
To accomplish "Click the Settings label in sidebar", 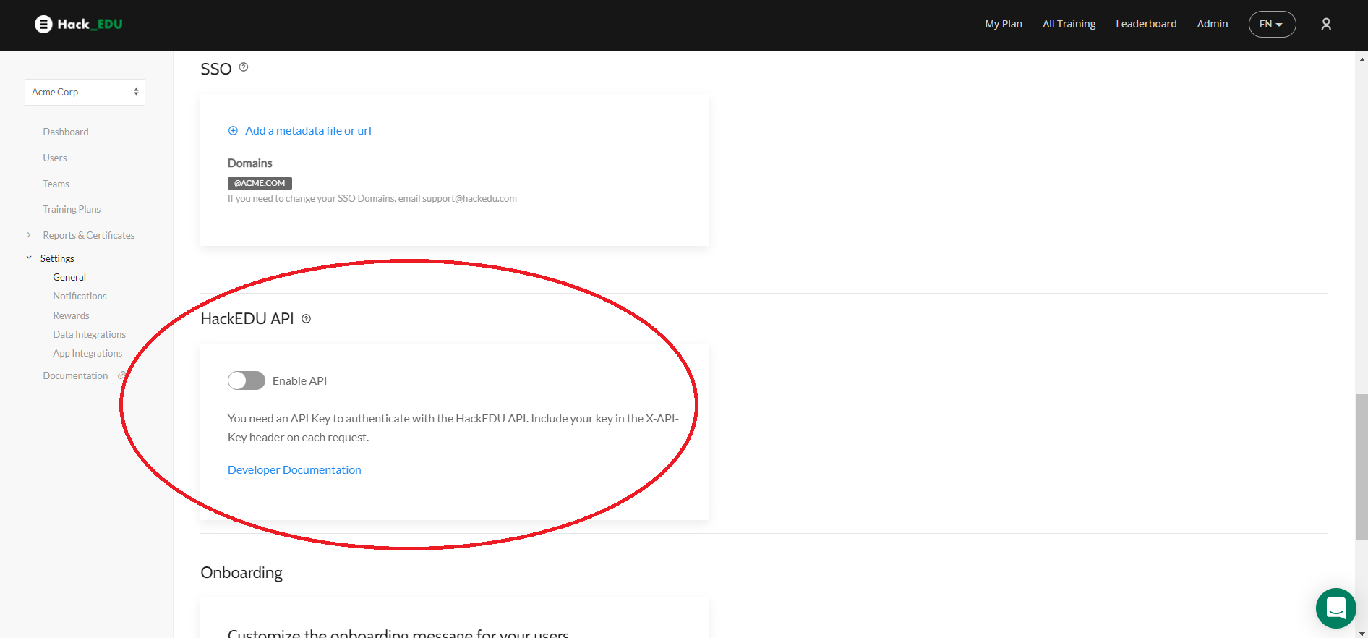I will point(57,258).
